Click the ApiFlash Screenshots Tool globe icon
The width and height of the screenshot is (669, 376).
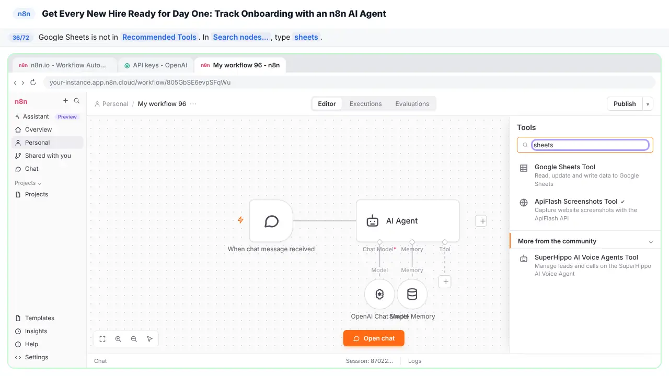[523, 203]
